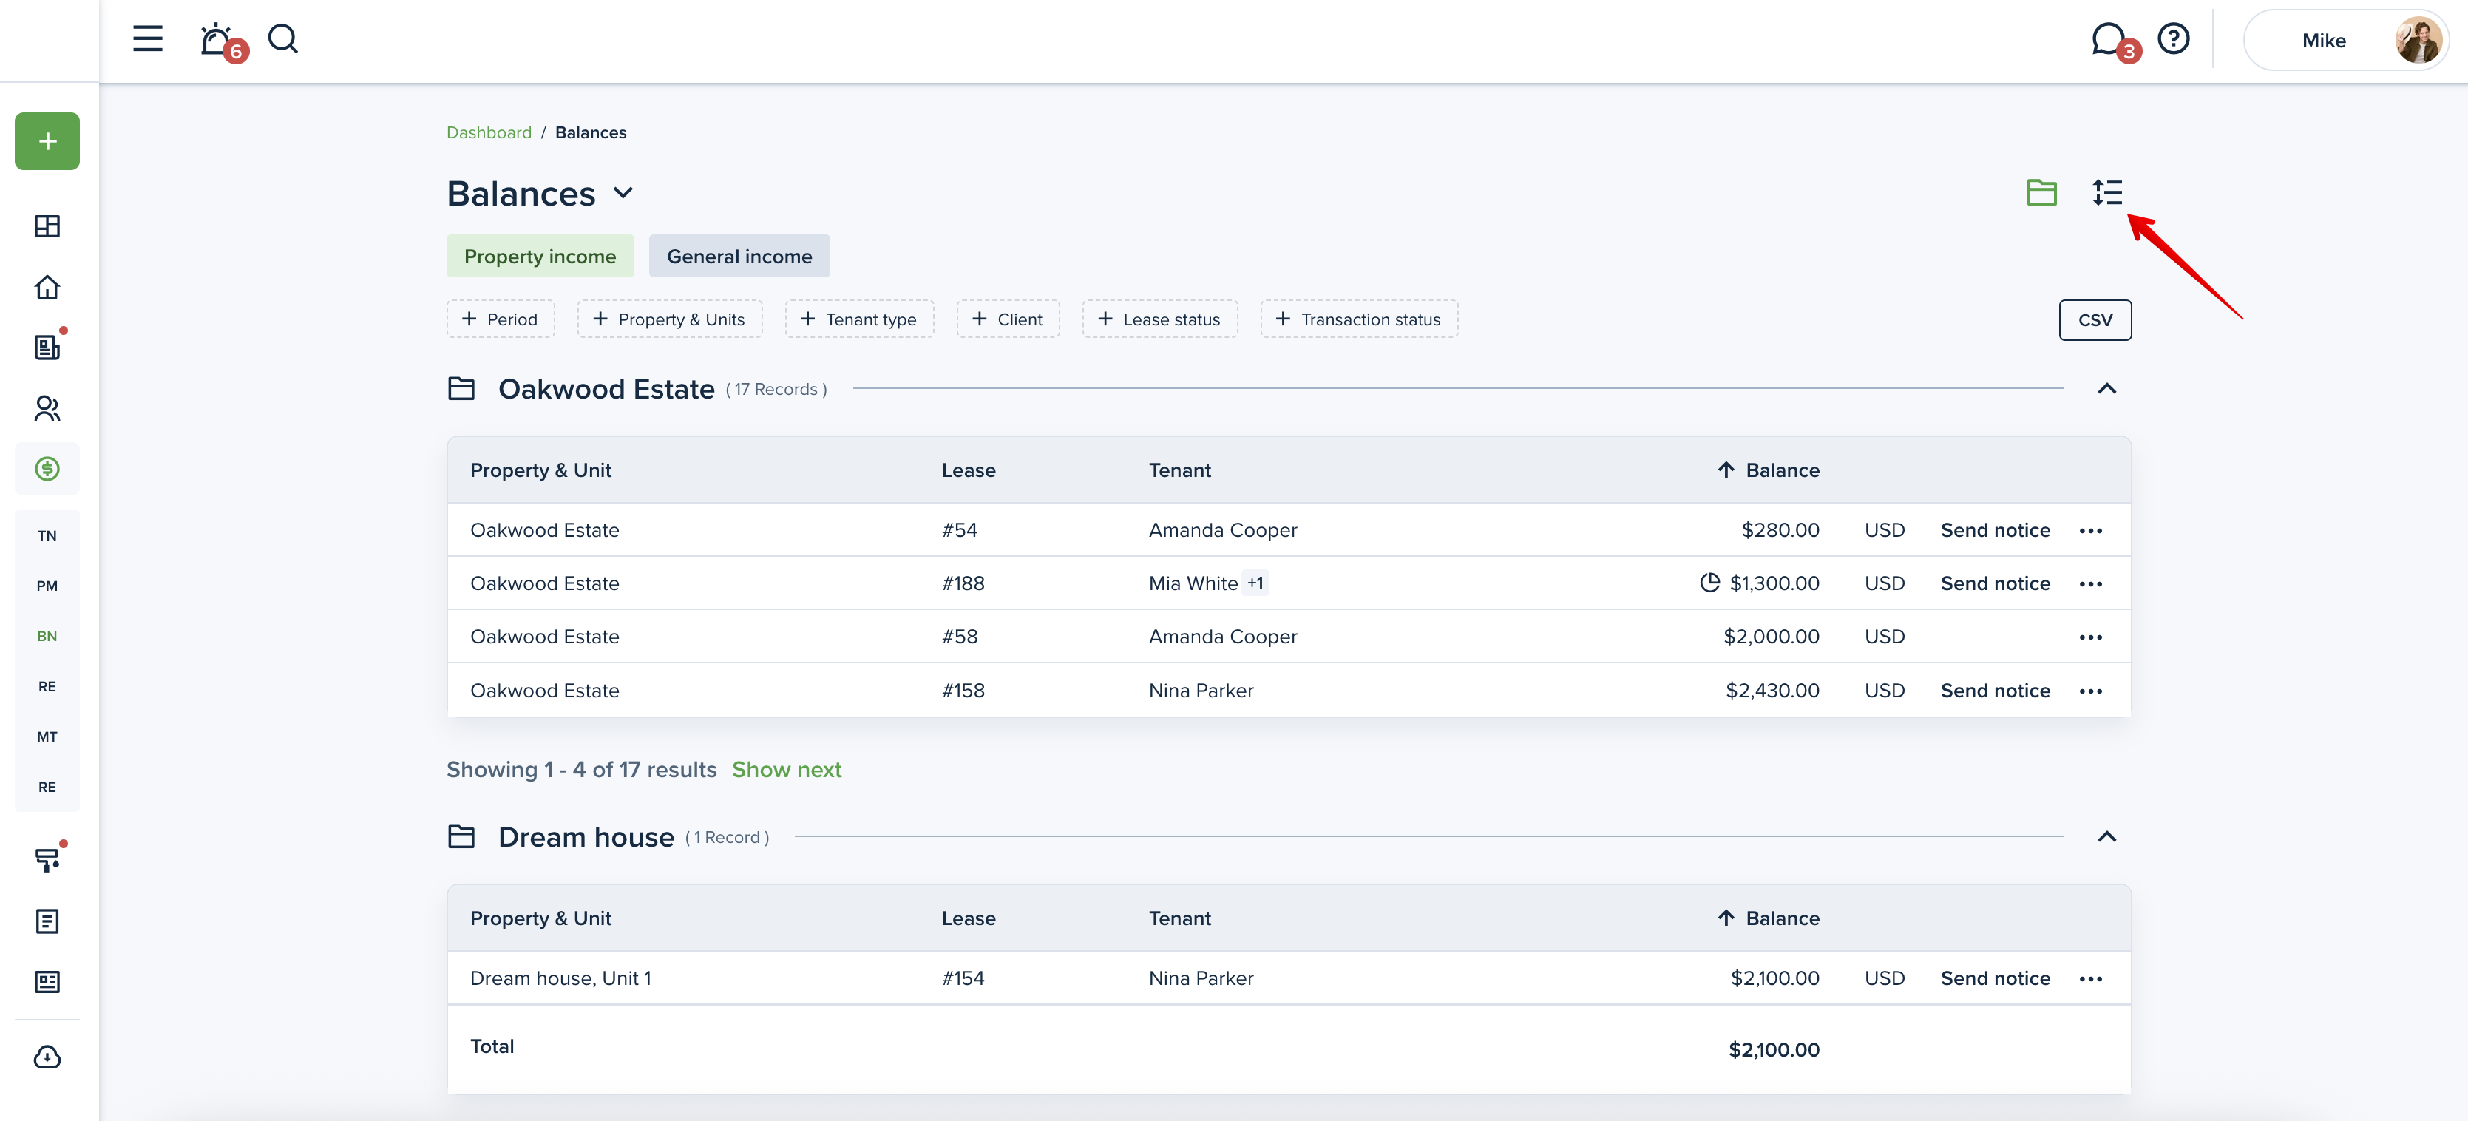Open the contacts people icon in sidebar
Viewport: 2468px width, 1121px height.
click(x=47, y=408)
